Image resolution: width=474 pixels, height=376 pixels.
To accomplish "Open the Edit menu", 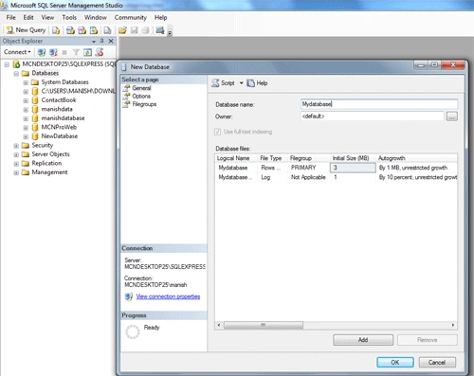I will [28, 17].
